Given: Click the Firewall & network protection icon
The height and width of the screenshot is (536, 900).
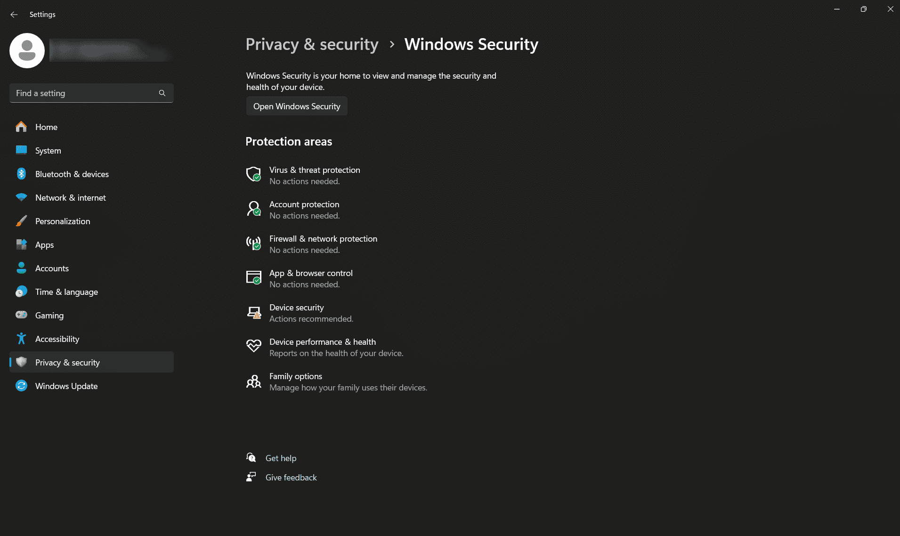Looking at the screenshot, I should 254,244.
